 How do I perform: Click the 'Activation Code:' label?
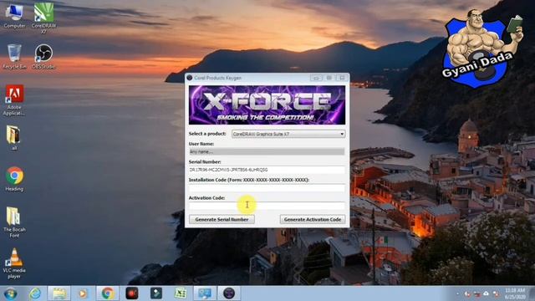click(x=206, y=198)
